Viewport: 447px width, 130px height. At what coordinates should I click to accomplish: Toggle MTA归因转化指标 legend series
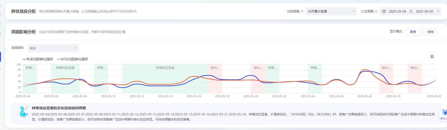[x=73, y=59]
